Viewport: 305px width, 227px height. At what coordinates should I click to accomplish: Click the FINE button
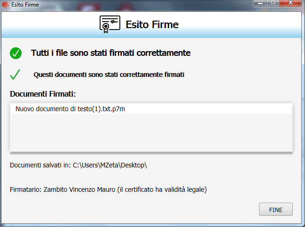[275, 209]
